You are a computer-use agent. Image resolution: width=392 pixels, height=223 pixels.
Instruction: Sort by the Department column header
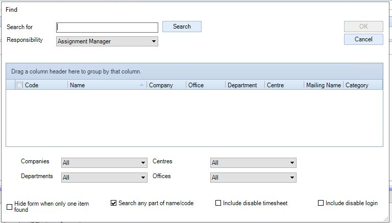tap(245, 85)
